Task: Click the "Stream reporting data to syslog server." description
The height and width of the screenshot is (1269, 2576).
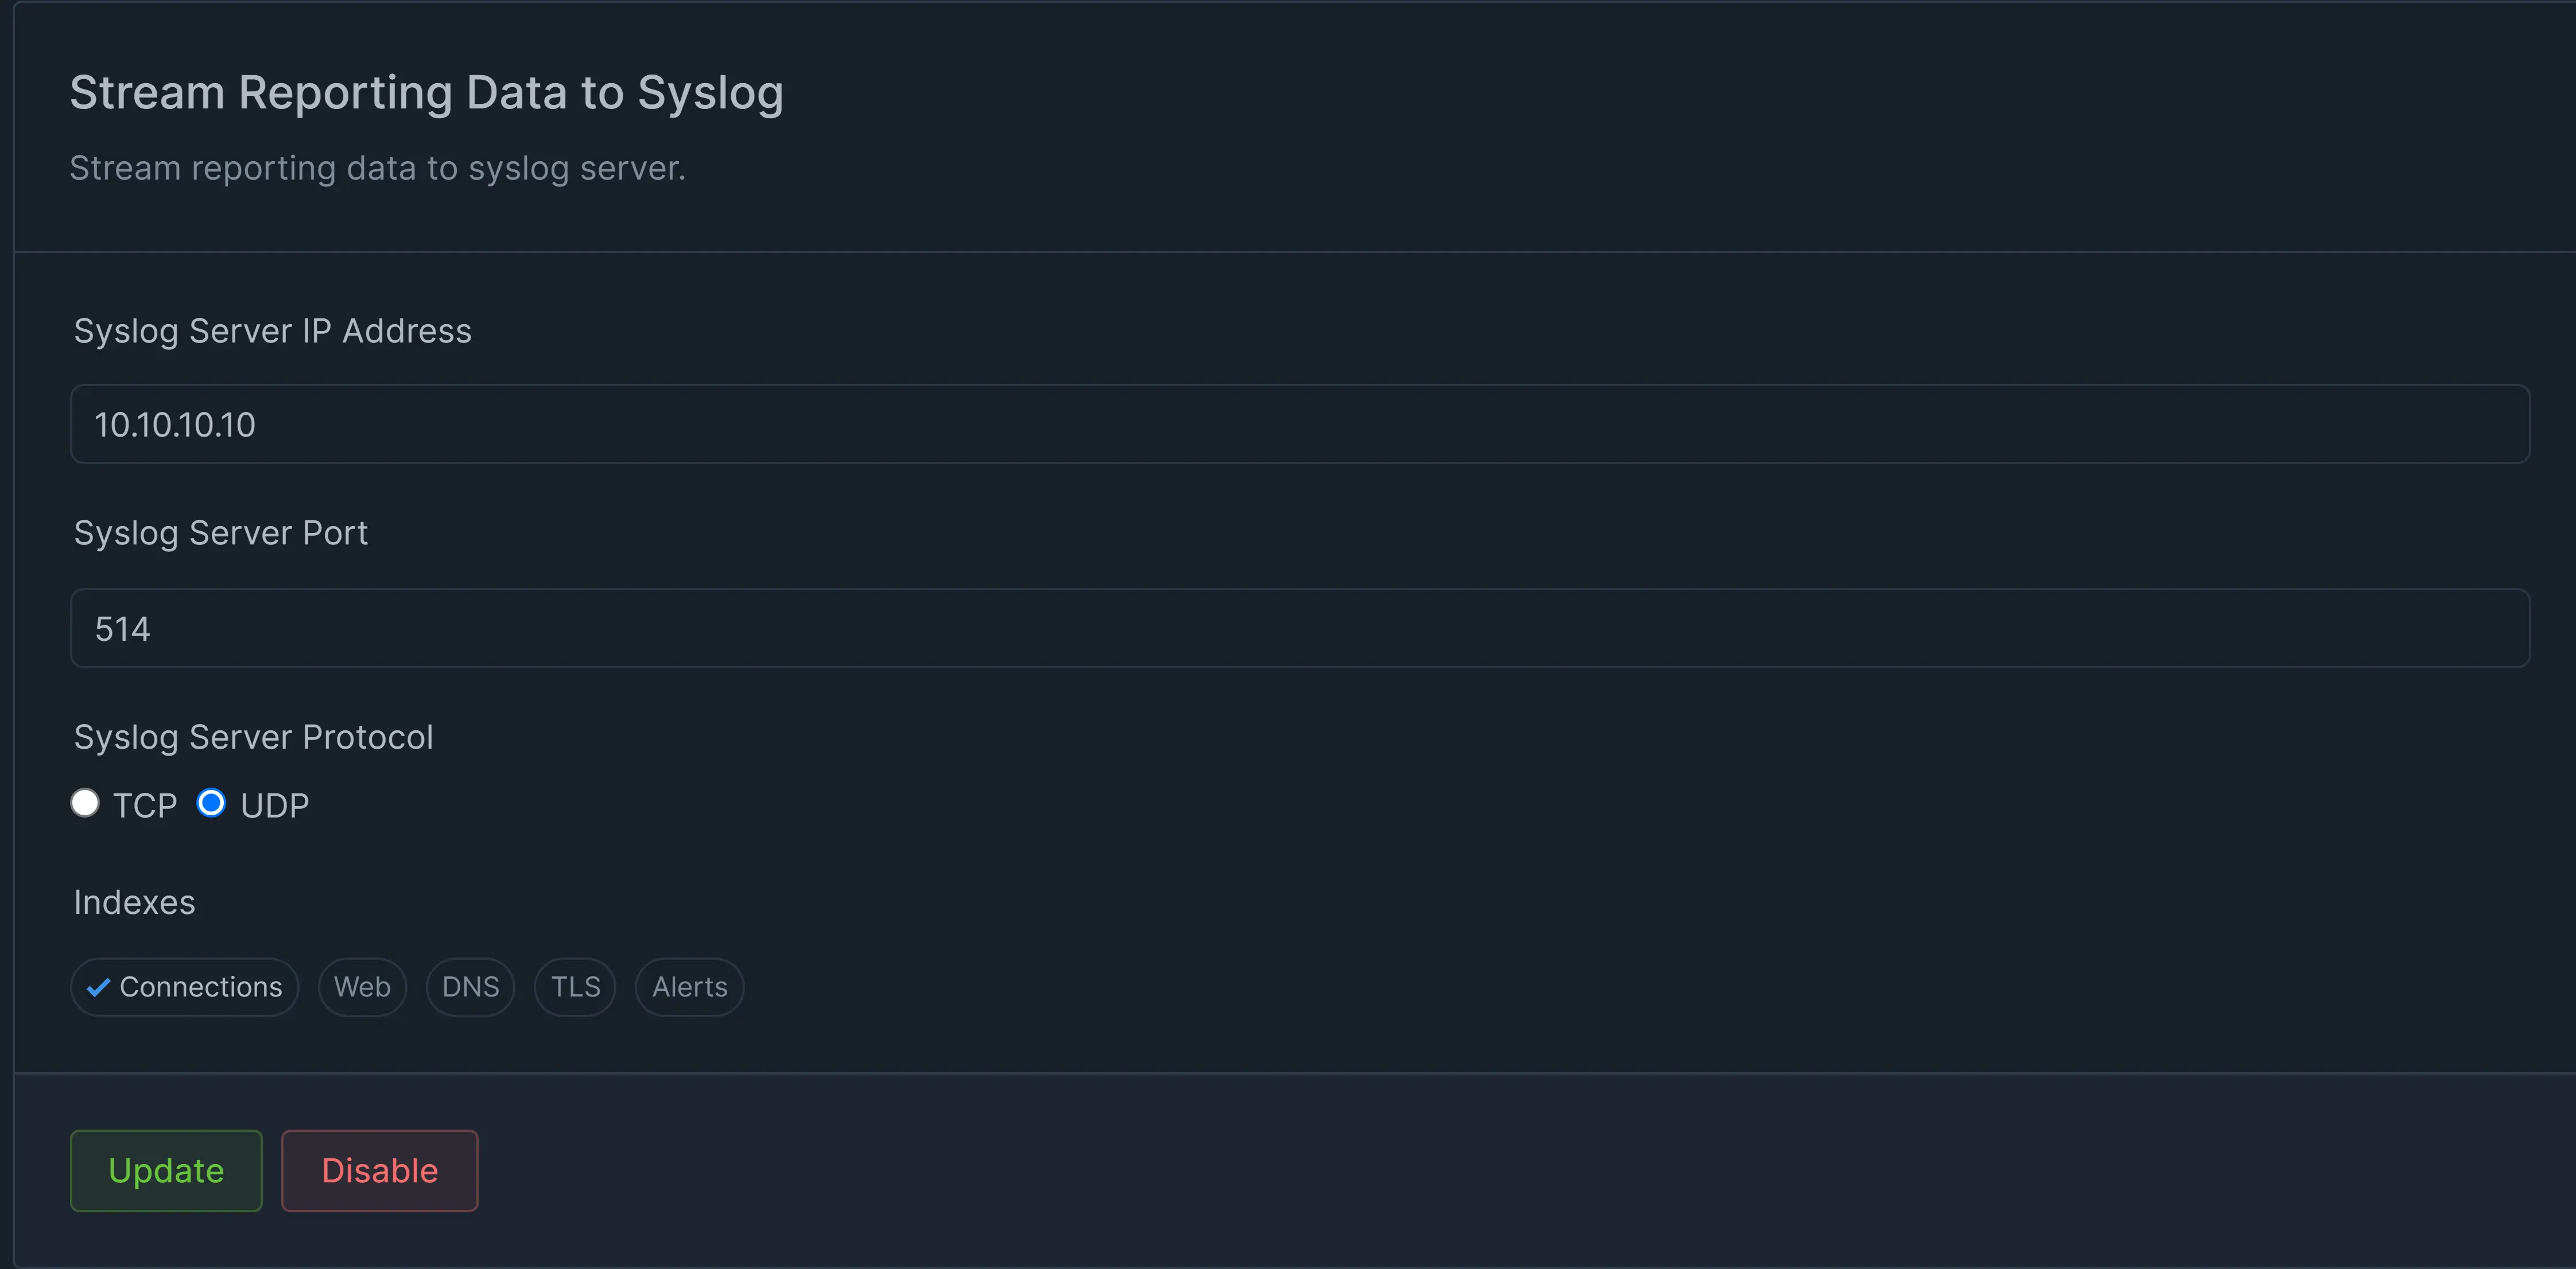Action: (377, 169)
